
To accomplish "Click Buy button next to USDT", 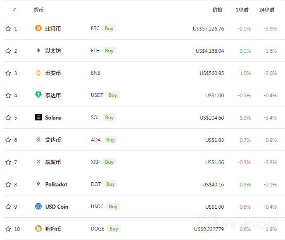I will tap(113, 95).
